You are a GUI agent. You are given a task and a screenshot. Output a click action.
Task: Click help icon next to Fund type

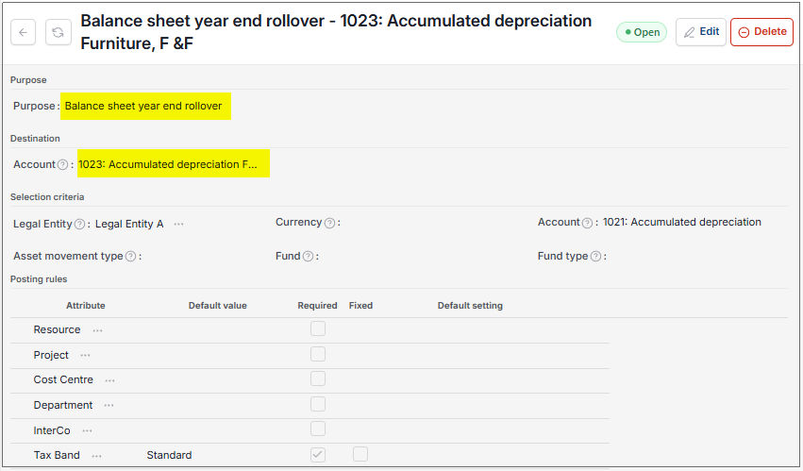pyautogui.click(x=595, y=256)
